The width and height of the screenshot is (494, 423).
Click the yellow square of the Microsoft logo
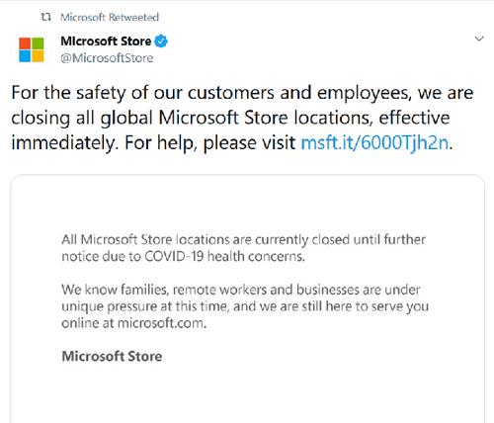[38, 56]
